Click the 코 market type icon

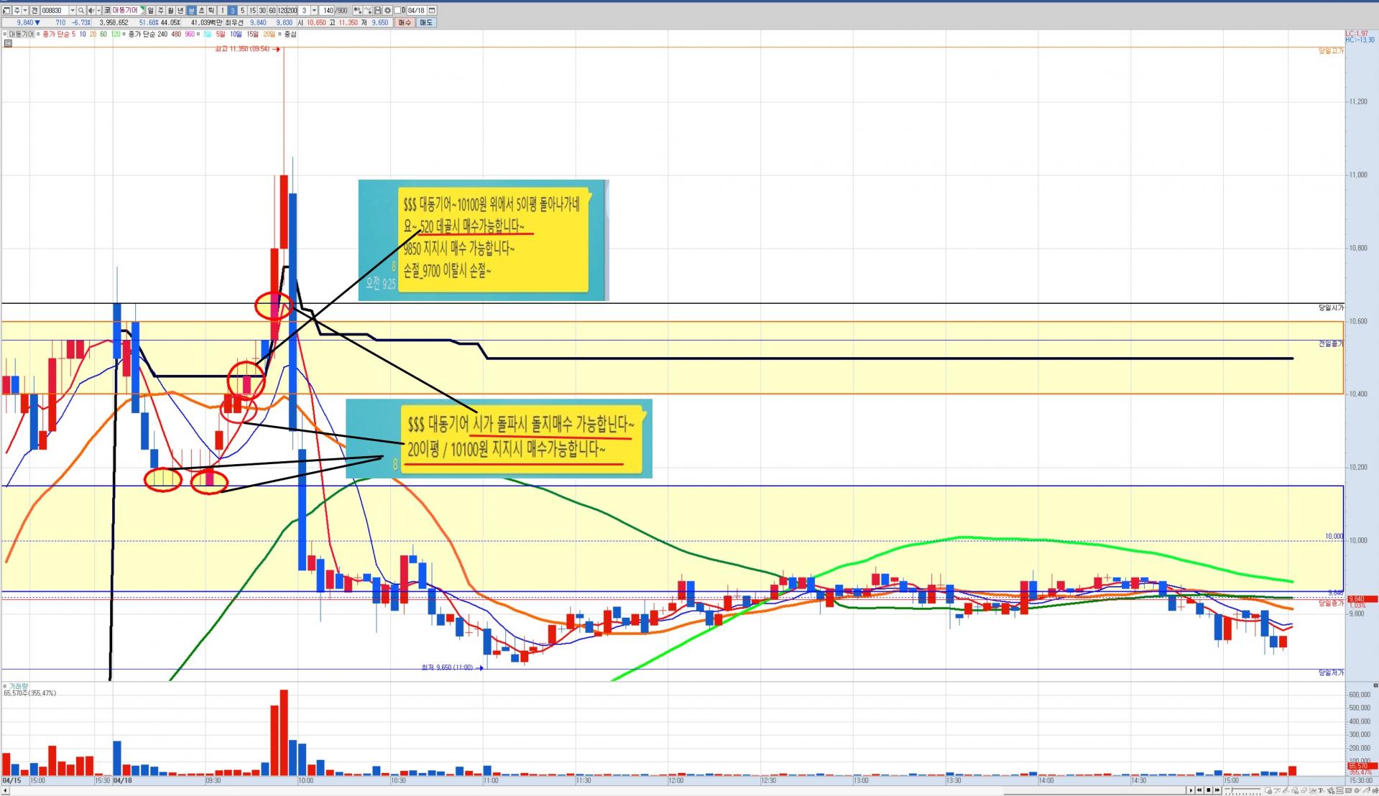click(x=107, y=11)
